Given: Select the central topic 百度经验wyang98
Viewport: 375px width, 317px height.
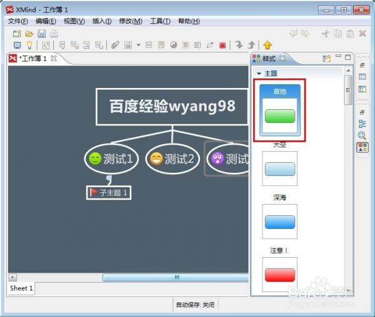Looking at the screenshot, I should click(x=172, y=107).
